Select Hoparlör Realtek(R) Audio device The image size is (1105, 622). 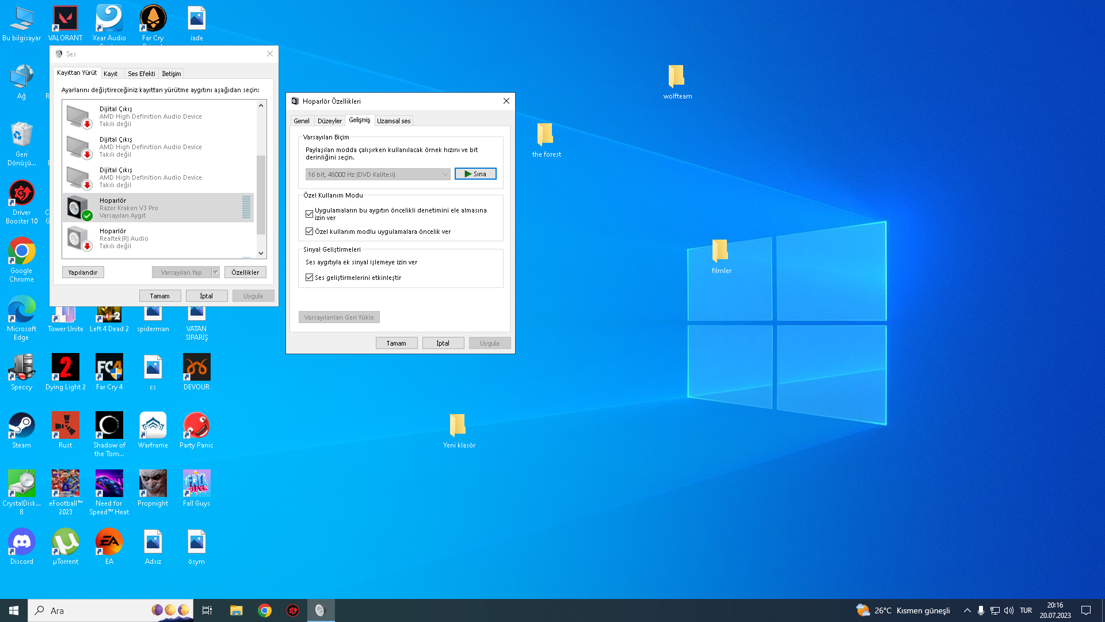click(x=158, y=238)
